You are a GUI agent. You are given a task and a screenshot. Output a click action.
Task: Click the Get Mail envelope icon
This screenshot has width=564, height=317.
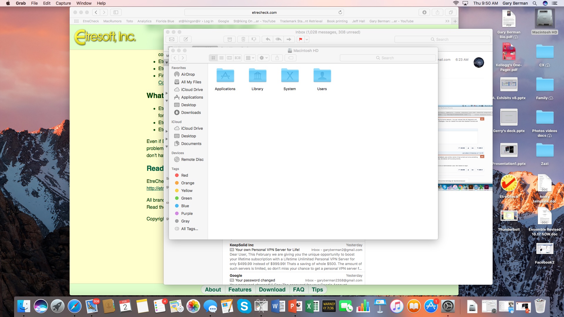172,39
